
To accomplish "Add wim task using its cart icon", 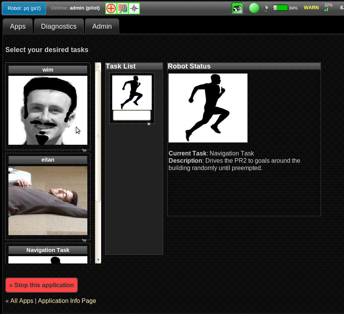I will pyautogui.click(x=84, y=150).
